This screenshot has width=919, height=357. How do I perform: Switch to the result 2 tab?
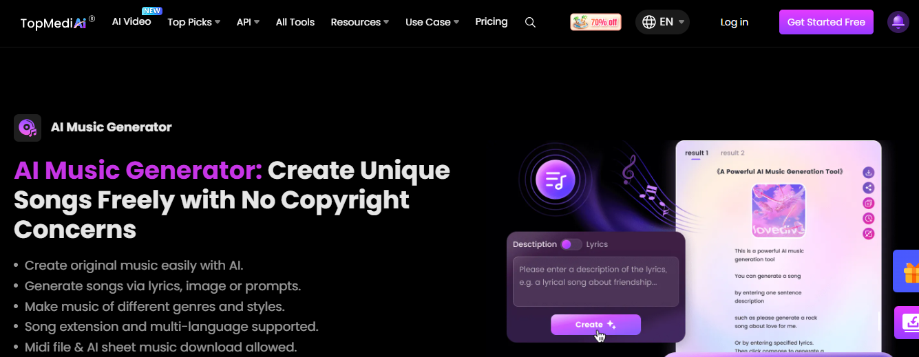[732, 153]
